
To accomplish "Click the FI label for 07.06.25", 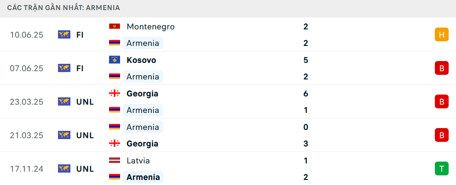I will tap(80, 68).
